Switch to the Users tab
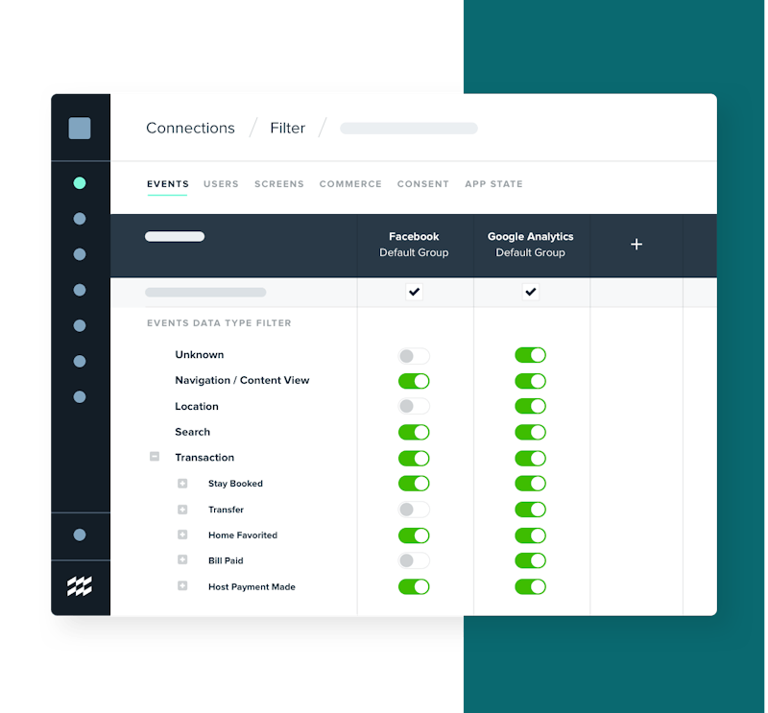 click(x=221, y=184)
